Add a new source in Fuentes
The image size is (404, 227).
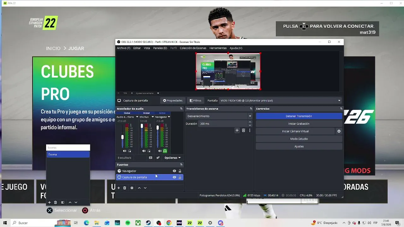(x=119, y=188)
